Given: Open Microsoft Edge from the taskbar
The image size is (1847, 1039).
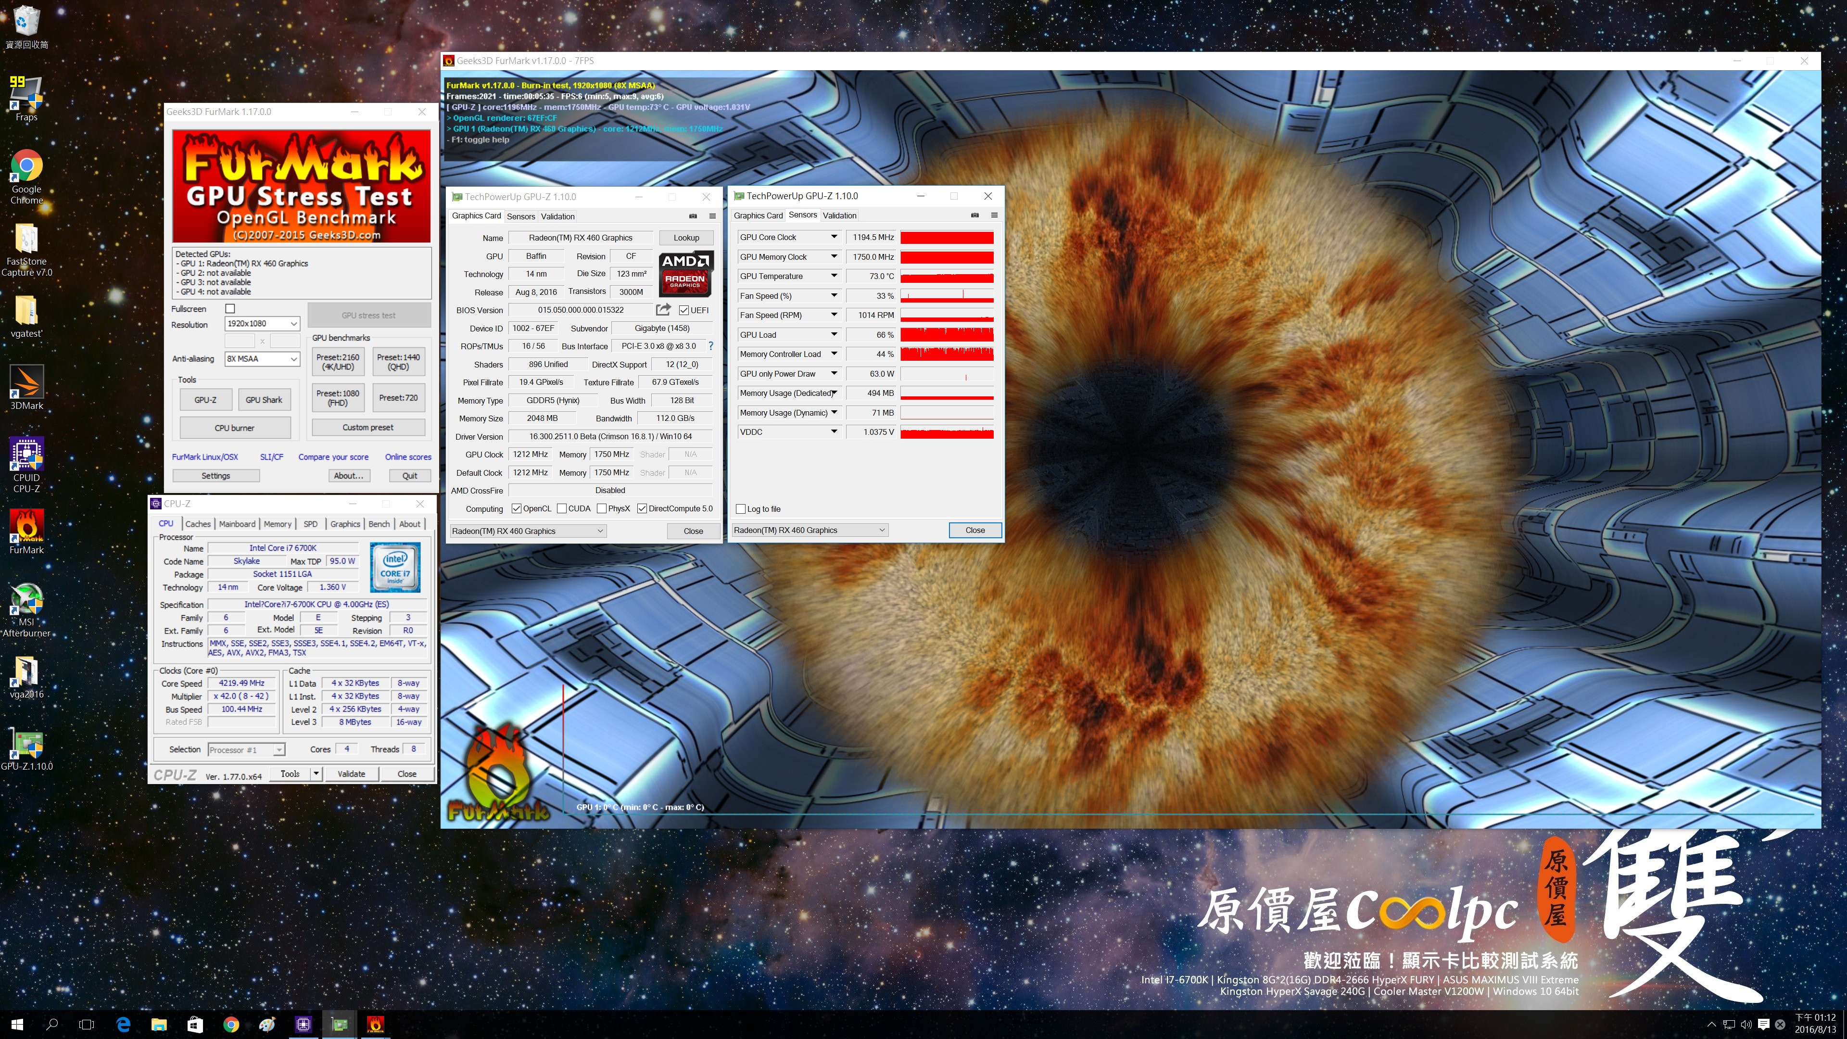Looking at the screenshot, I should click(x=123, y=1025).
